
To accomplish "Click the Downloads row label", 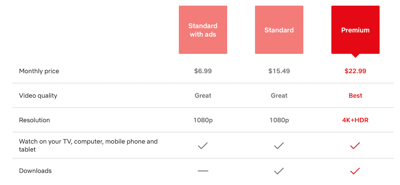I will point(35,171).
